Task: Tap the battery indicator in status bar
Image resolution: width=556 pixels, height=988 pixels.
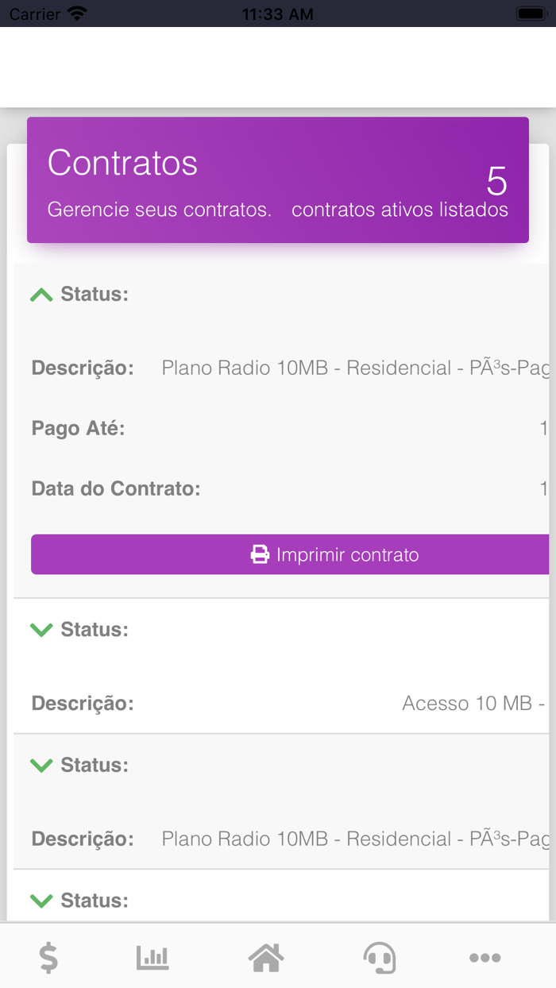Action: [x=531, y=13]
